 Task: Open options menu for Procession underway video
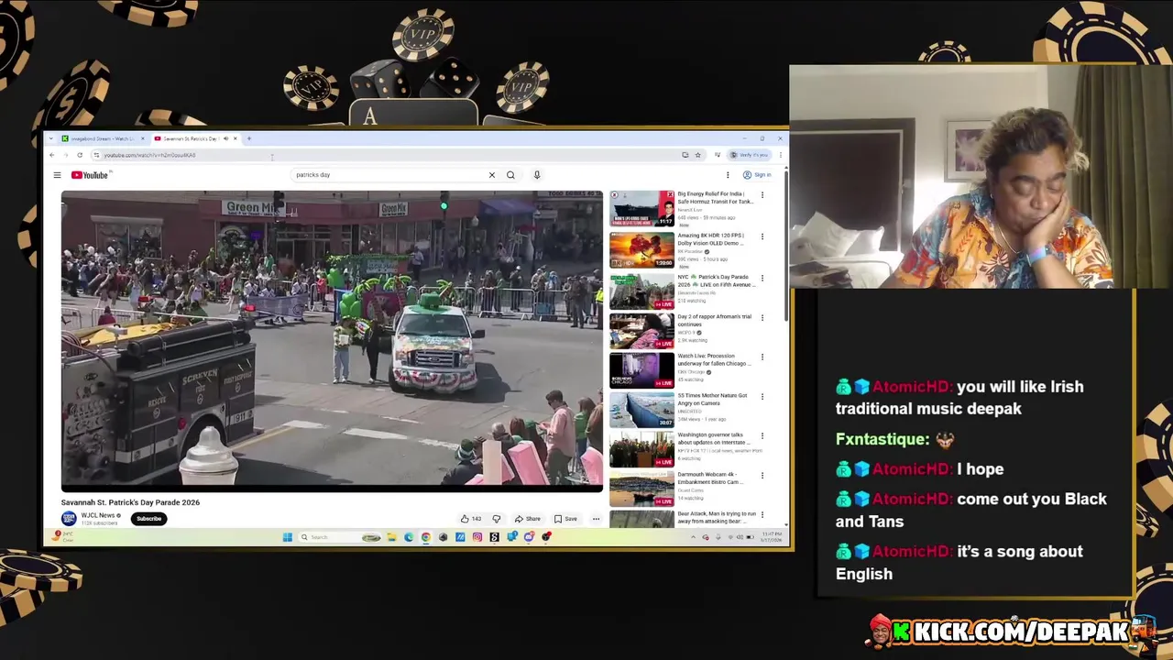point(762,357)
